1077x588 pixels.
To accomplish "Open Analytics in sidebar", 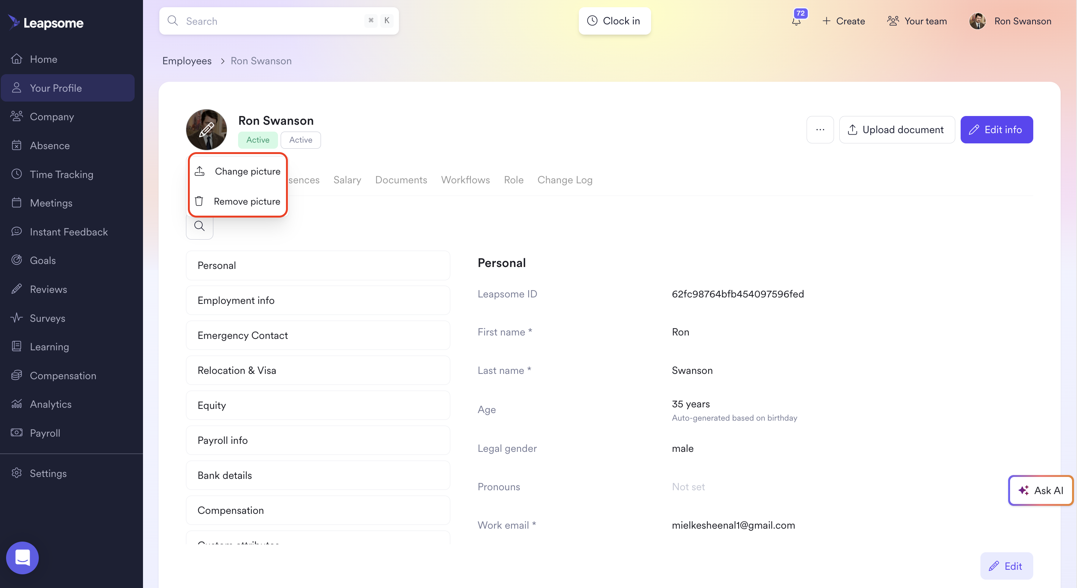I will [x=68, y=404].
